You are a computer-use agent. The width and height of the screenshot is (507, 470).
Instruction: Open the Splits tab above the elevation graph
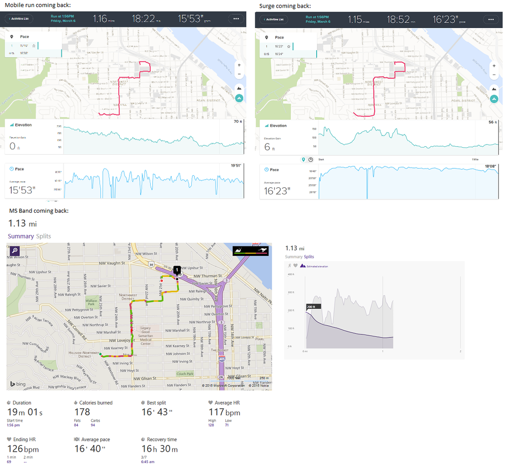point(309,256)
